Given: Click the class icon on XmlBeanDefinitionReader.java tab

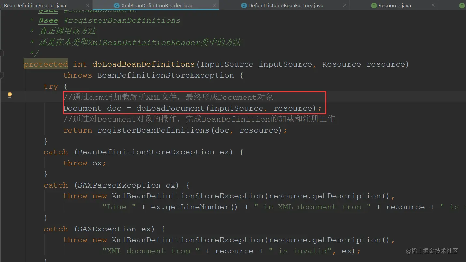Looking at the screenshot, I should 116,5.
